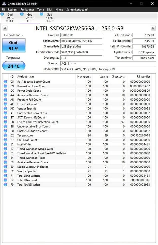Image resolution: width=158 pixels, height=245 pixels.
Task: Click raw value 0000000051EC
Action: (140, 180)
